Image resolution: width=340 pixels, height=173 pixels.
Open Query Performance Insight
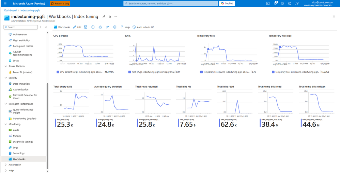(24, 111)
